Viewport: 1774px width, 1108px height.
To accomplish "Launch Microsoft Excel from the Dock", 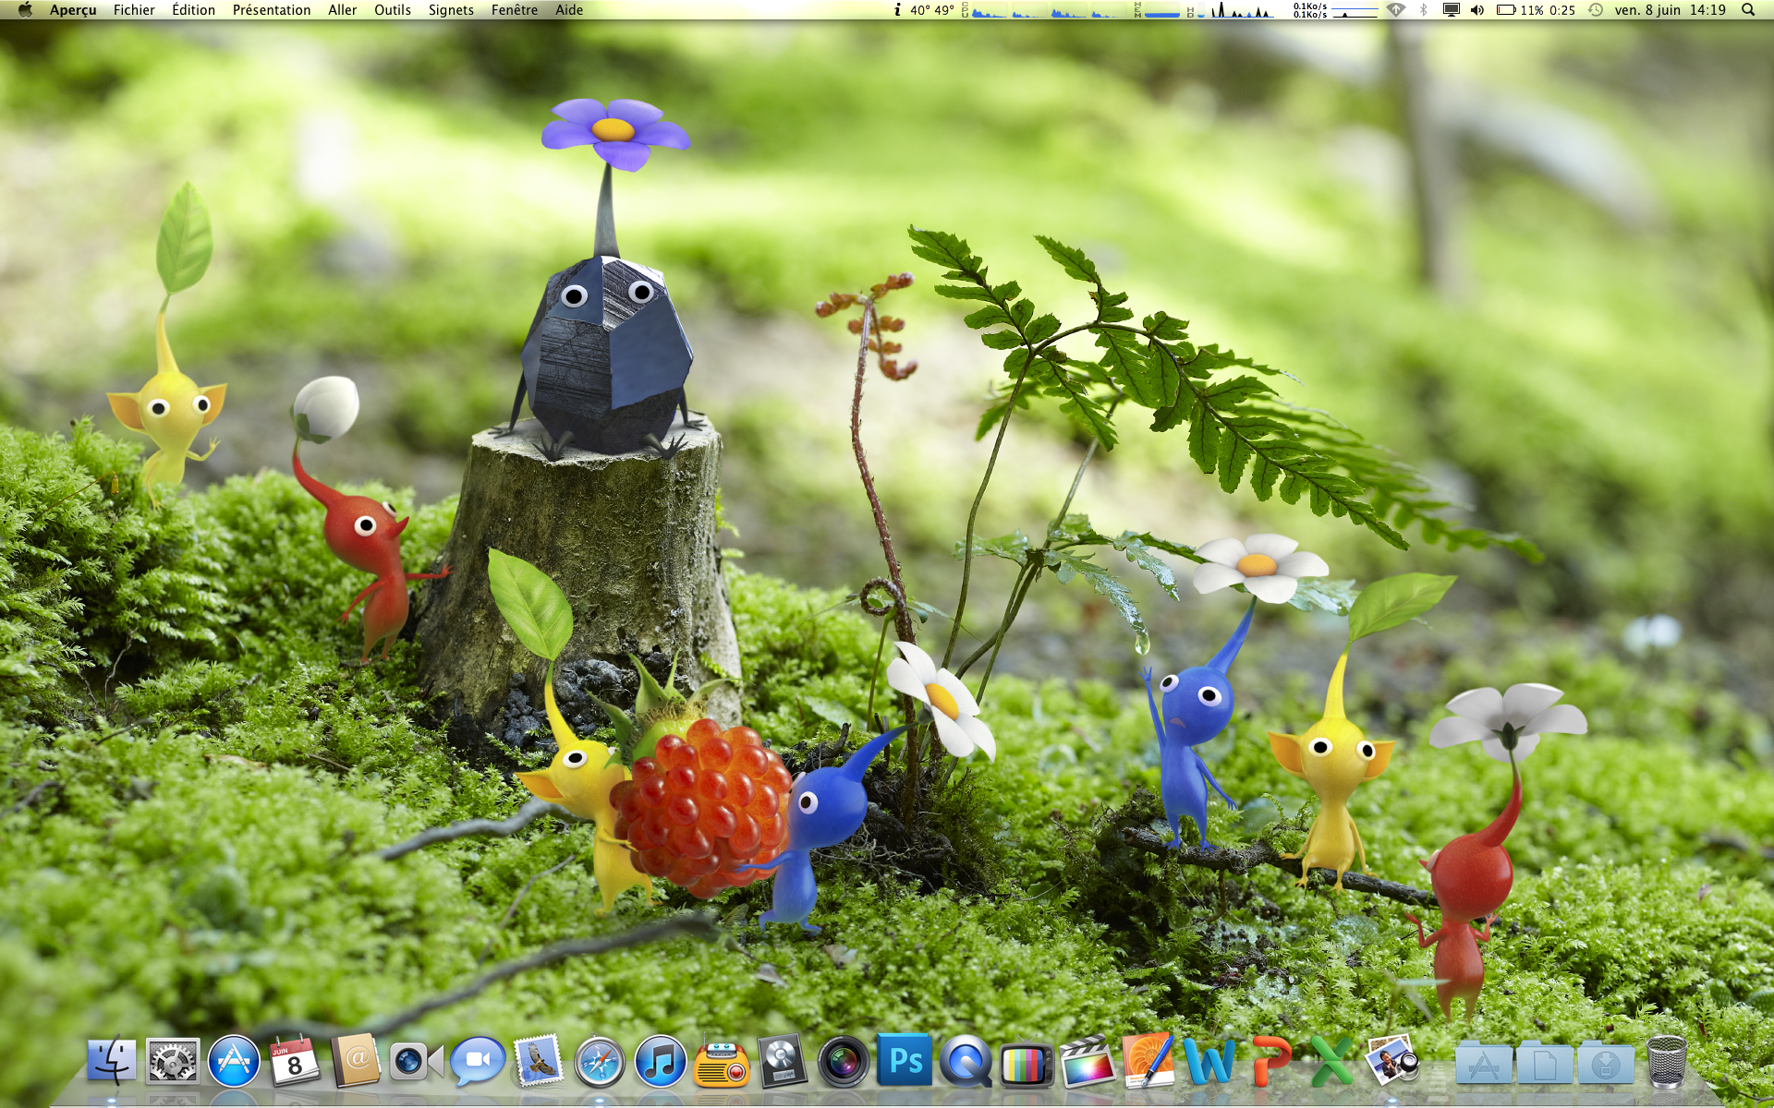I will pyautogui.click(x=1331, y=1062).
